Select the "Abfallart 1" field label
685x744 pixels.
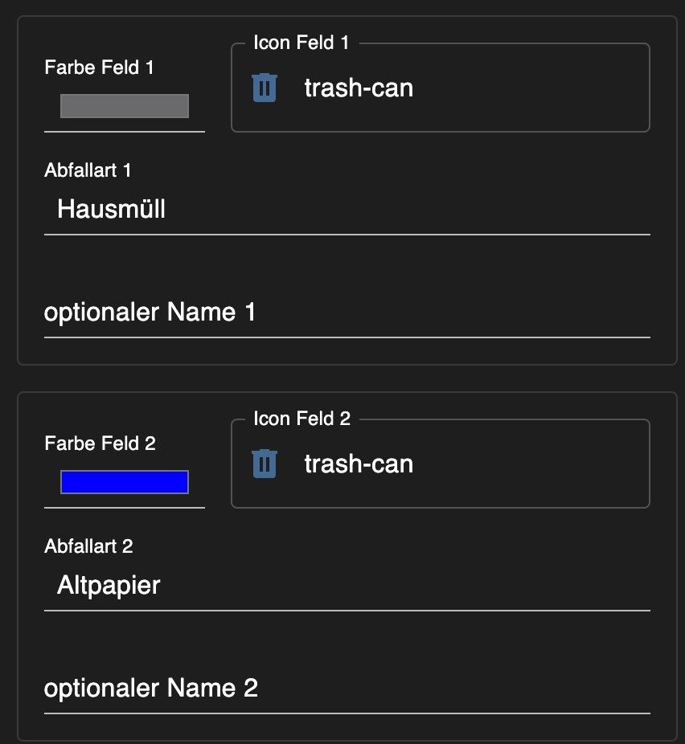point(88,170)
